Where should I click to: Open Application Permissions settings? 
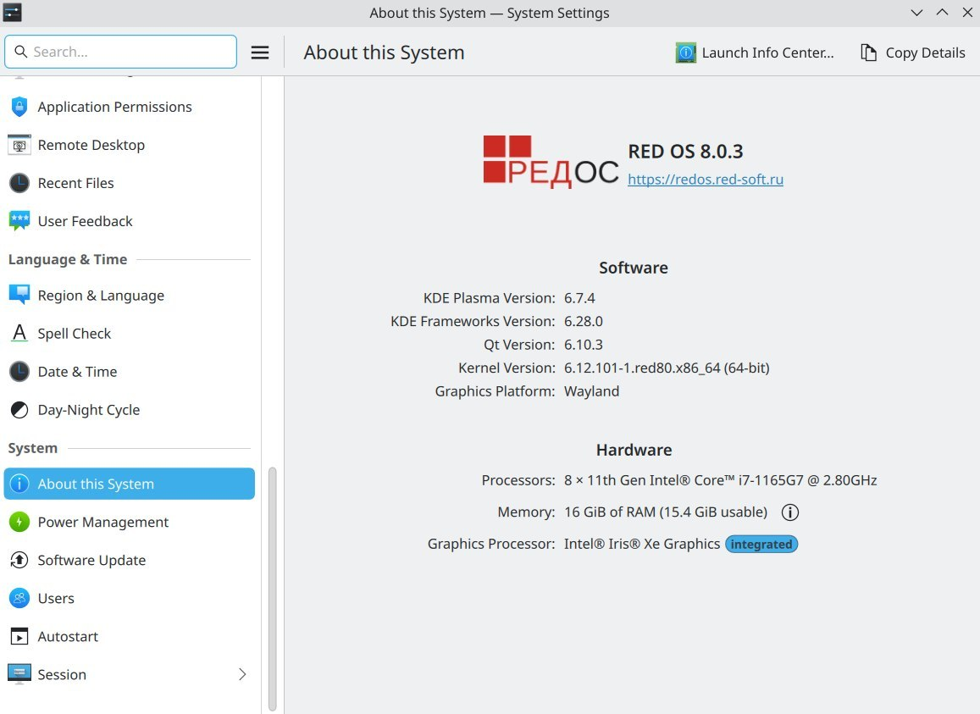[130, 107]
